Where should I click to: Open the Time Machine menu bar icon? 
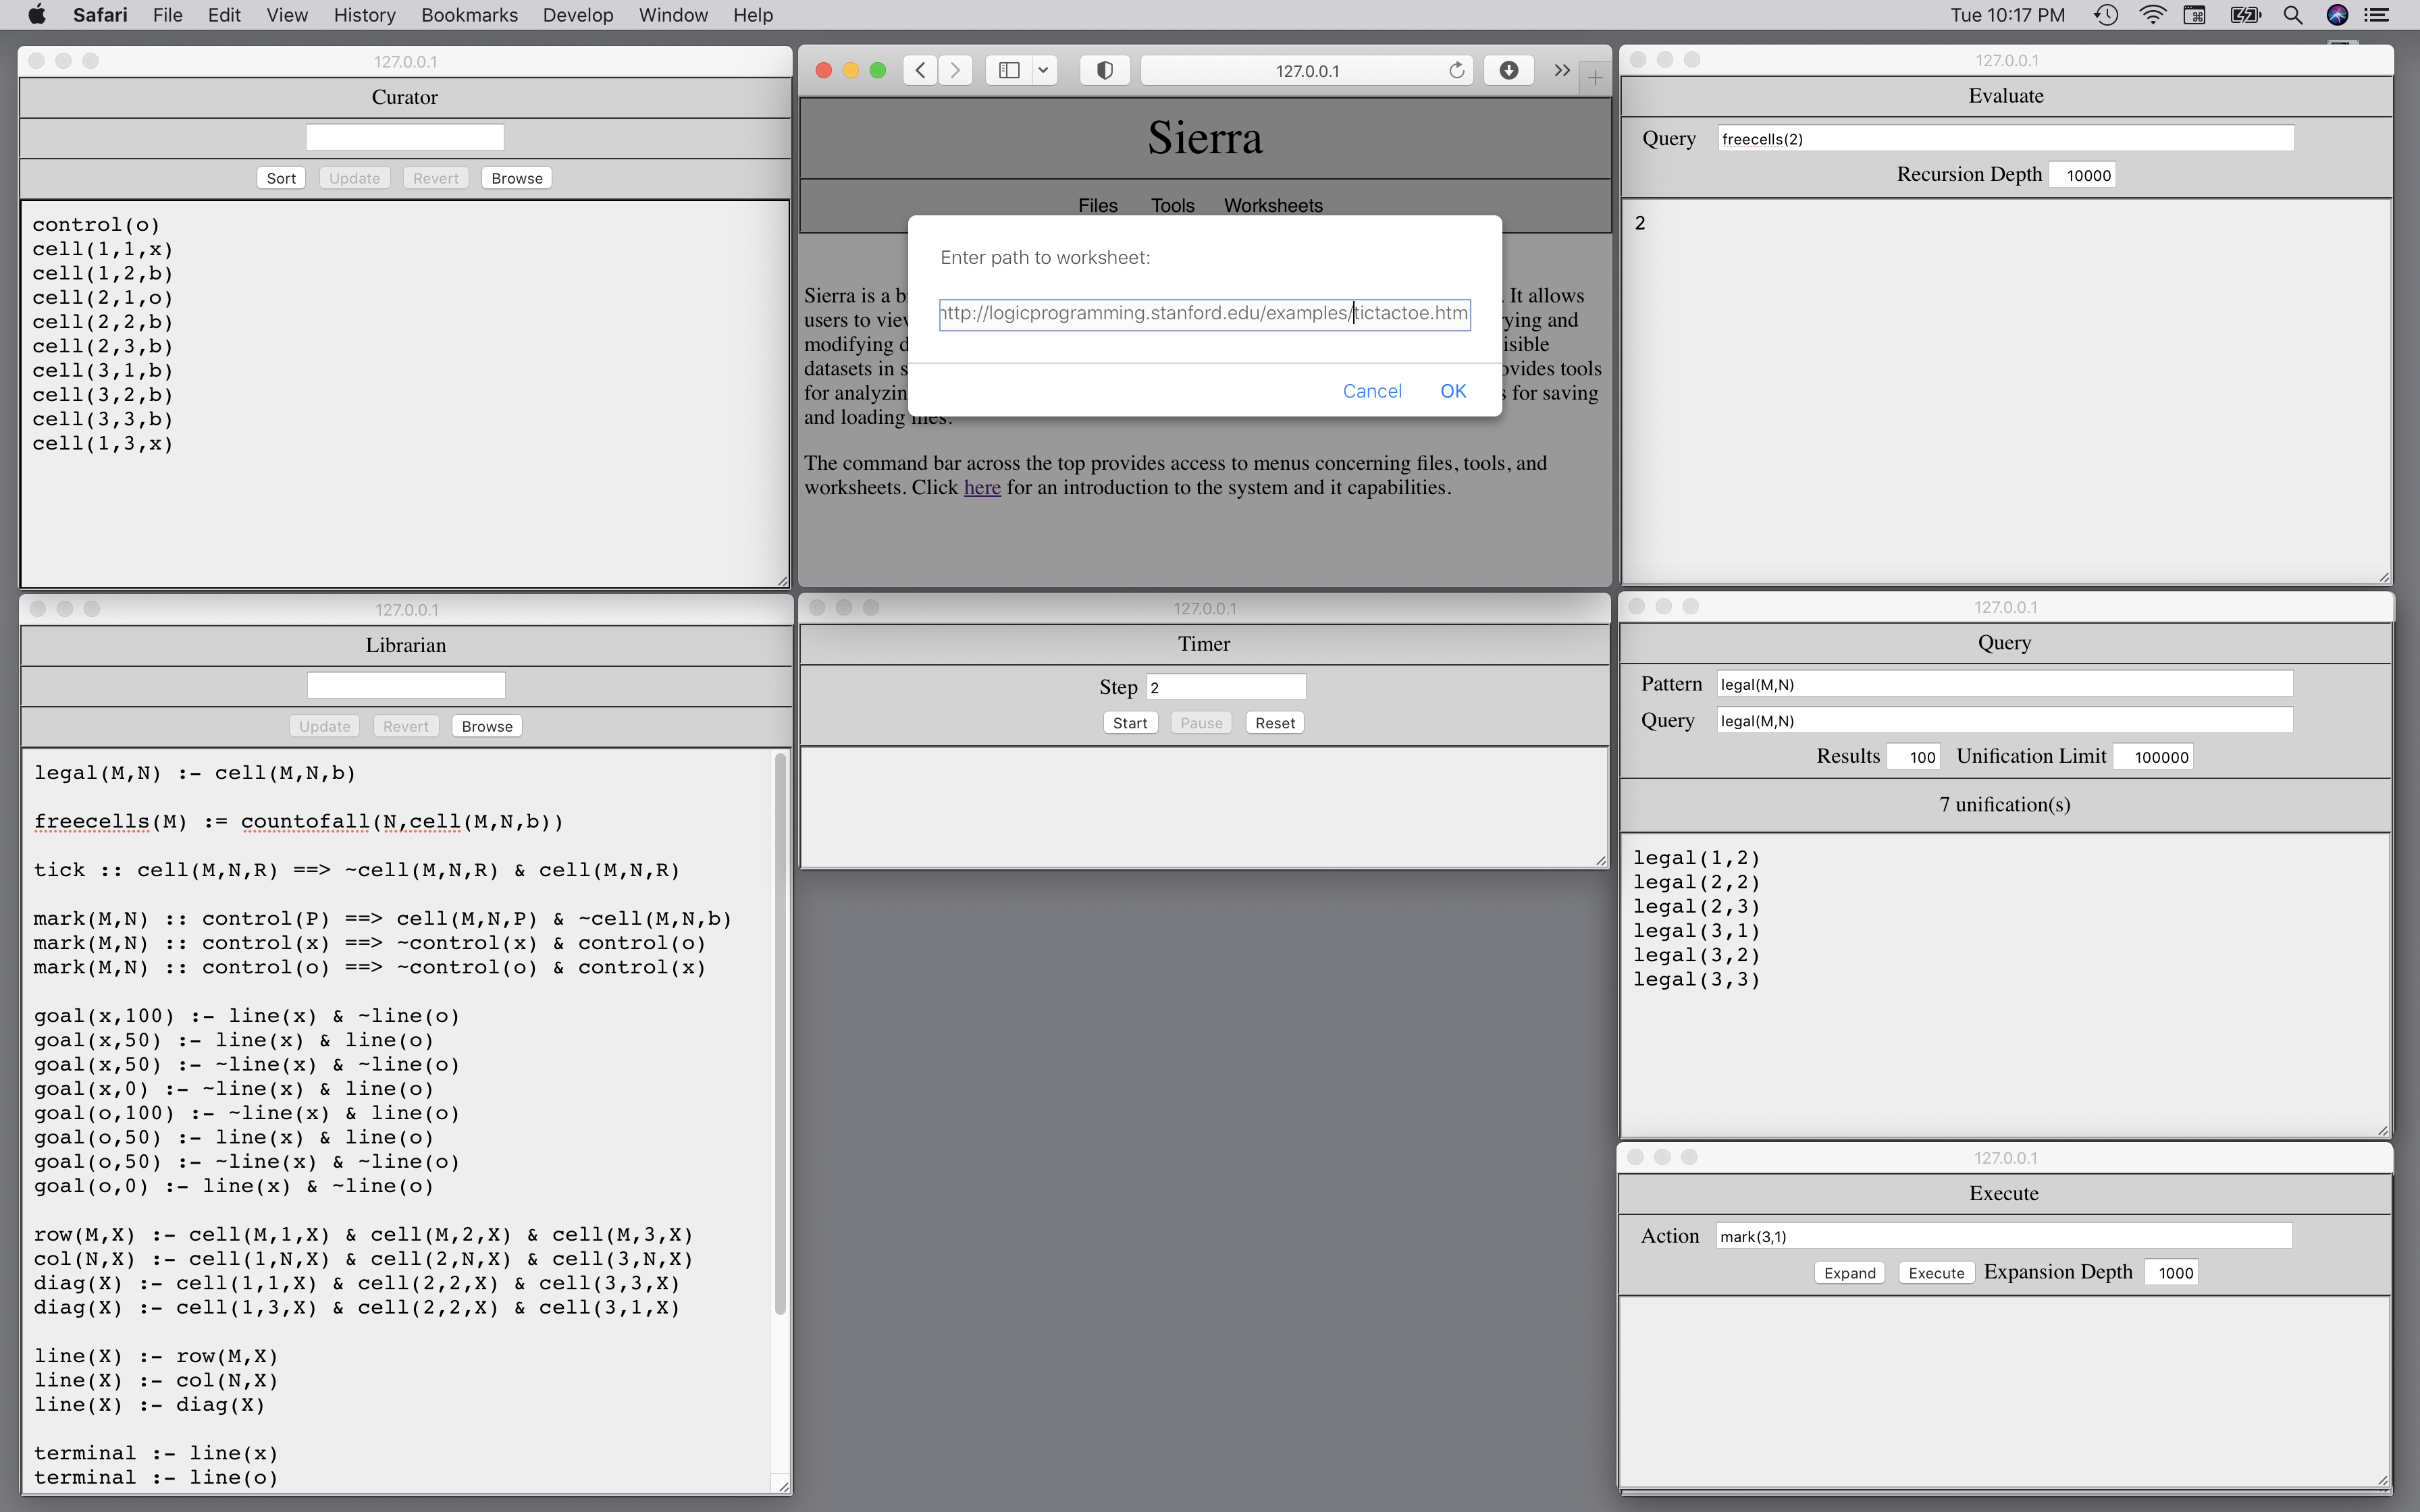click(2106, 15)
